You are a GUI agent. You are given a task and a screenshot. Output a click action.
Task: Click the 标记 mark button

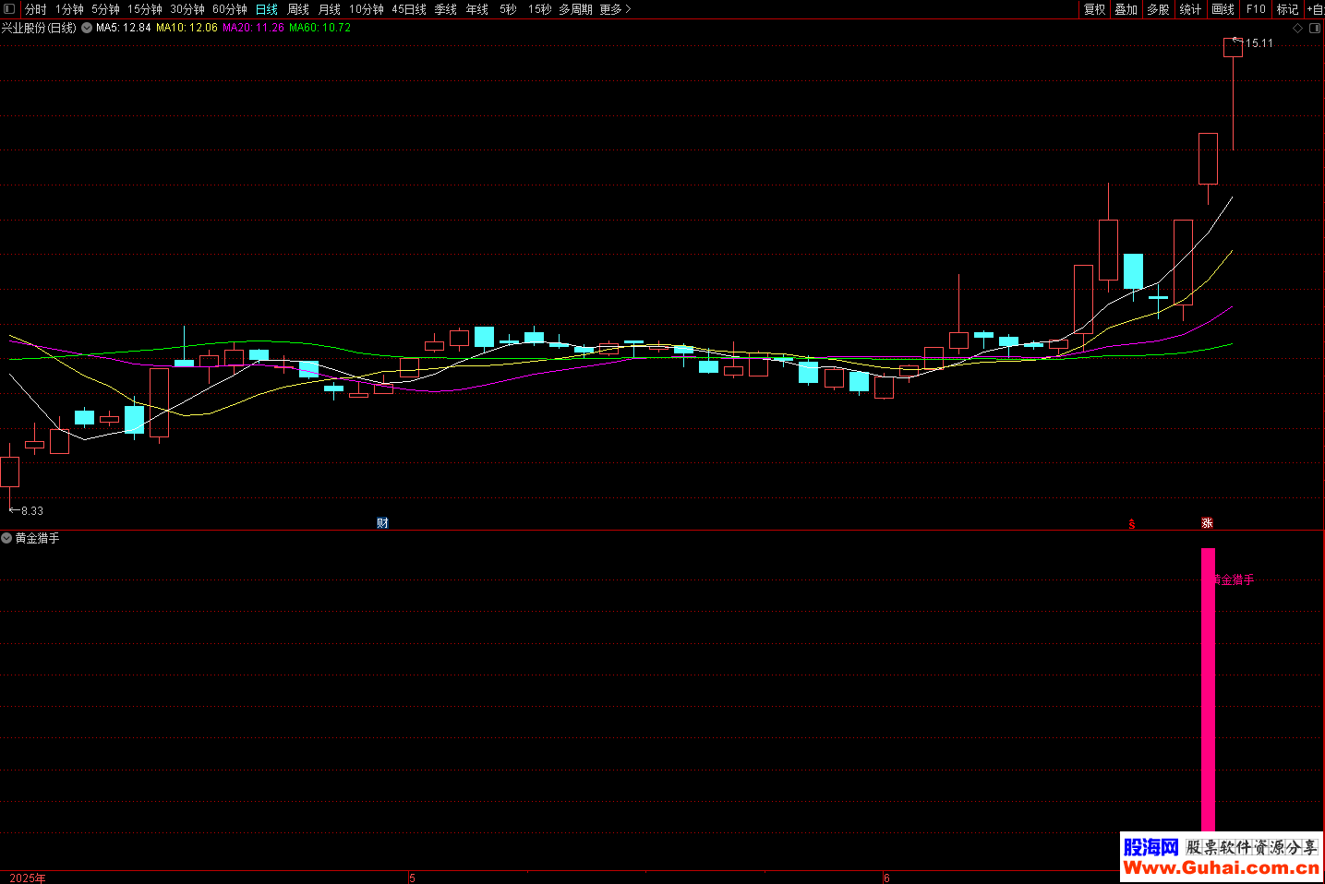pyautogui.click(x=1288, y=9)
